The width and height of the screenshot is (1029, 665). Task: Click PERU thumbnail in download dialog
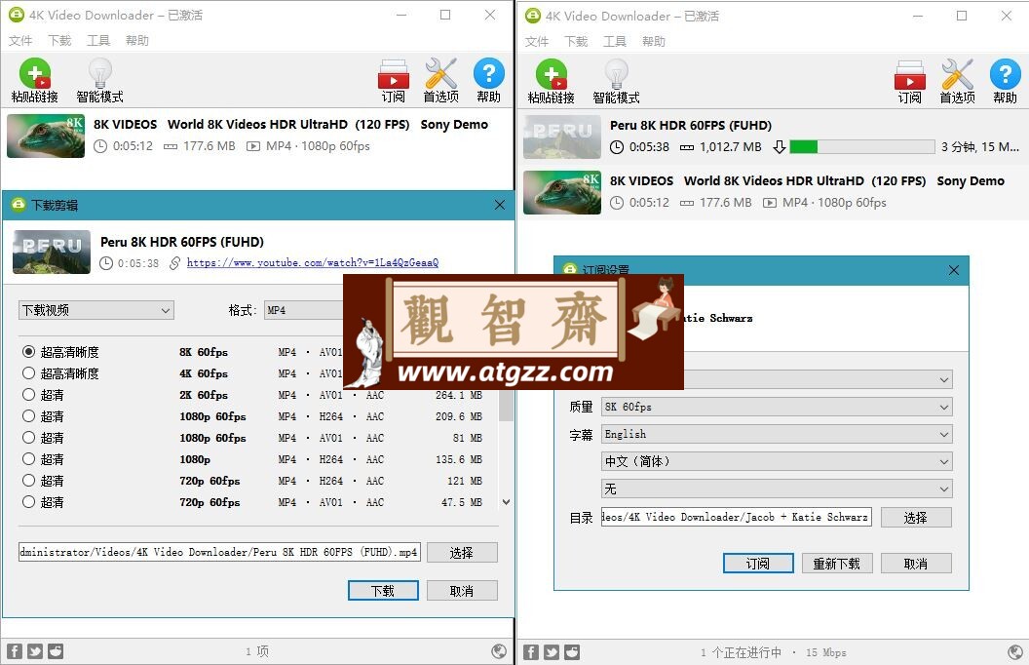[52, 252]
